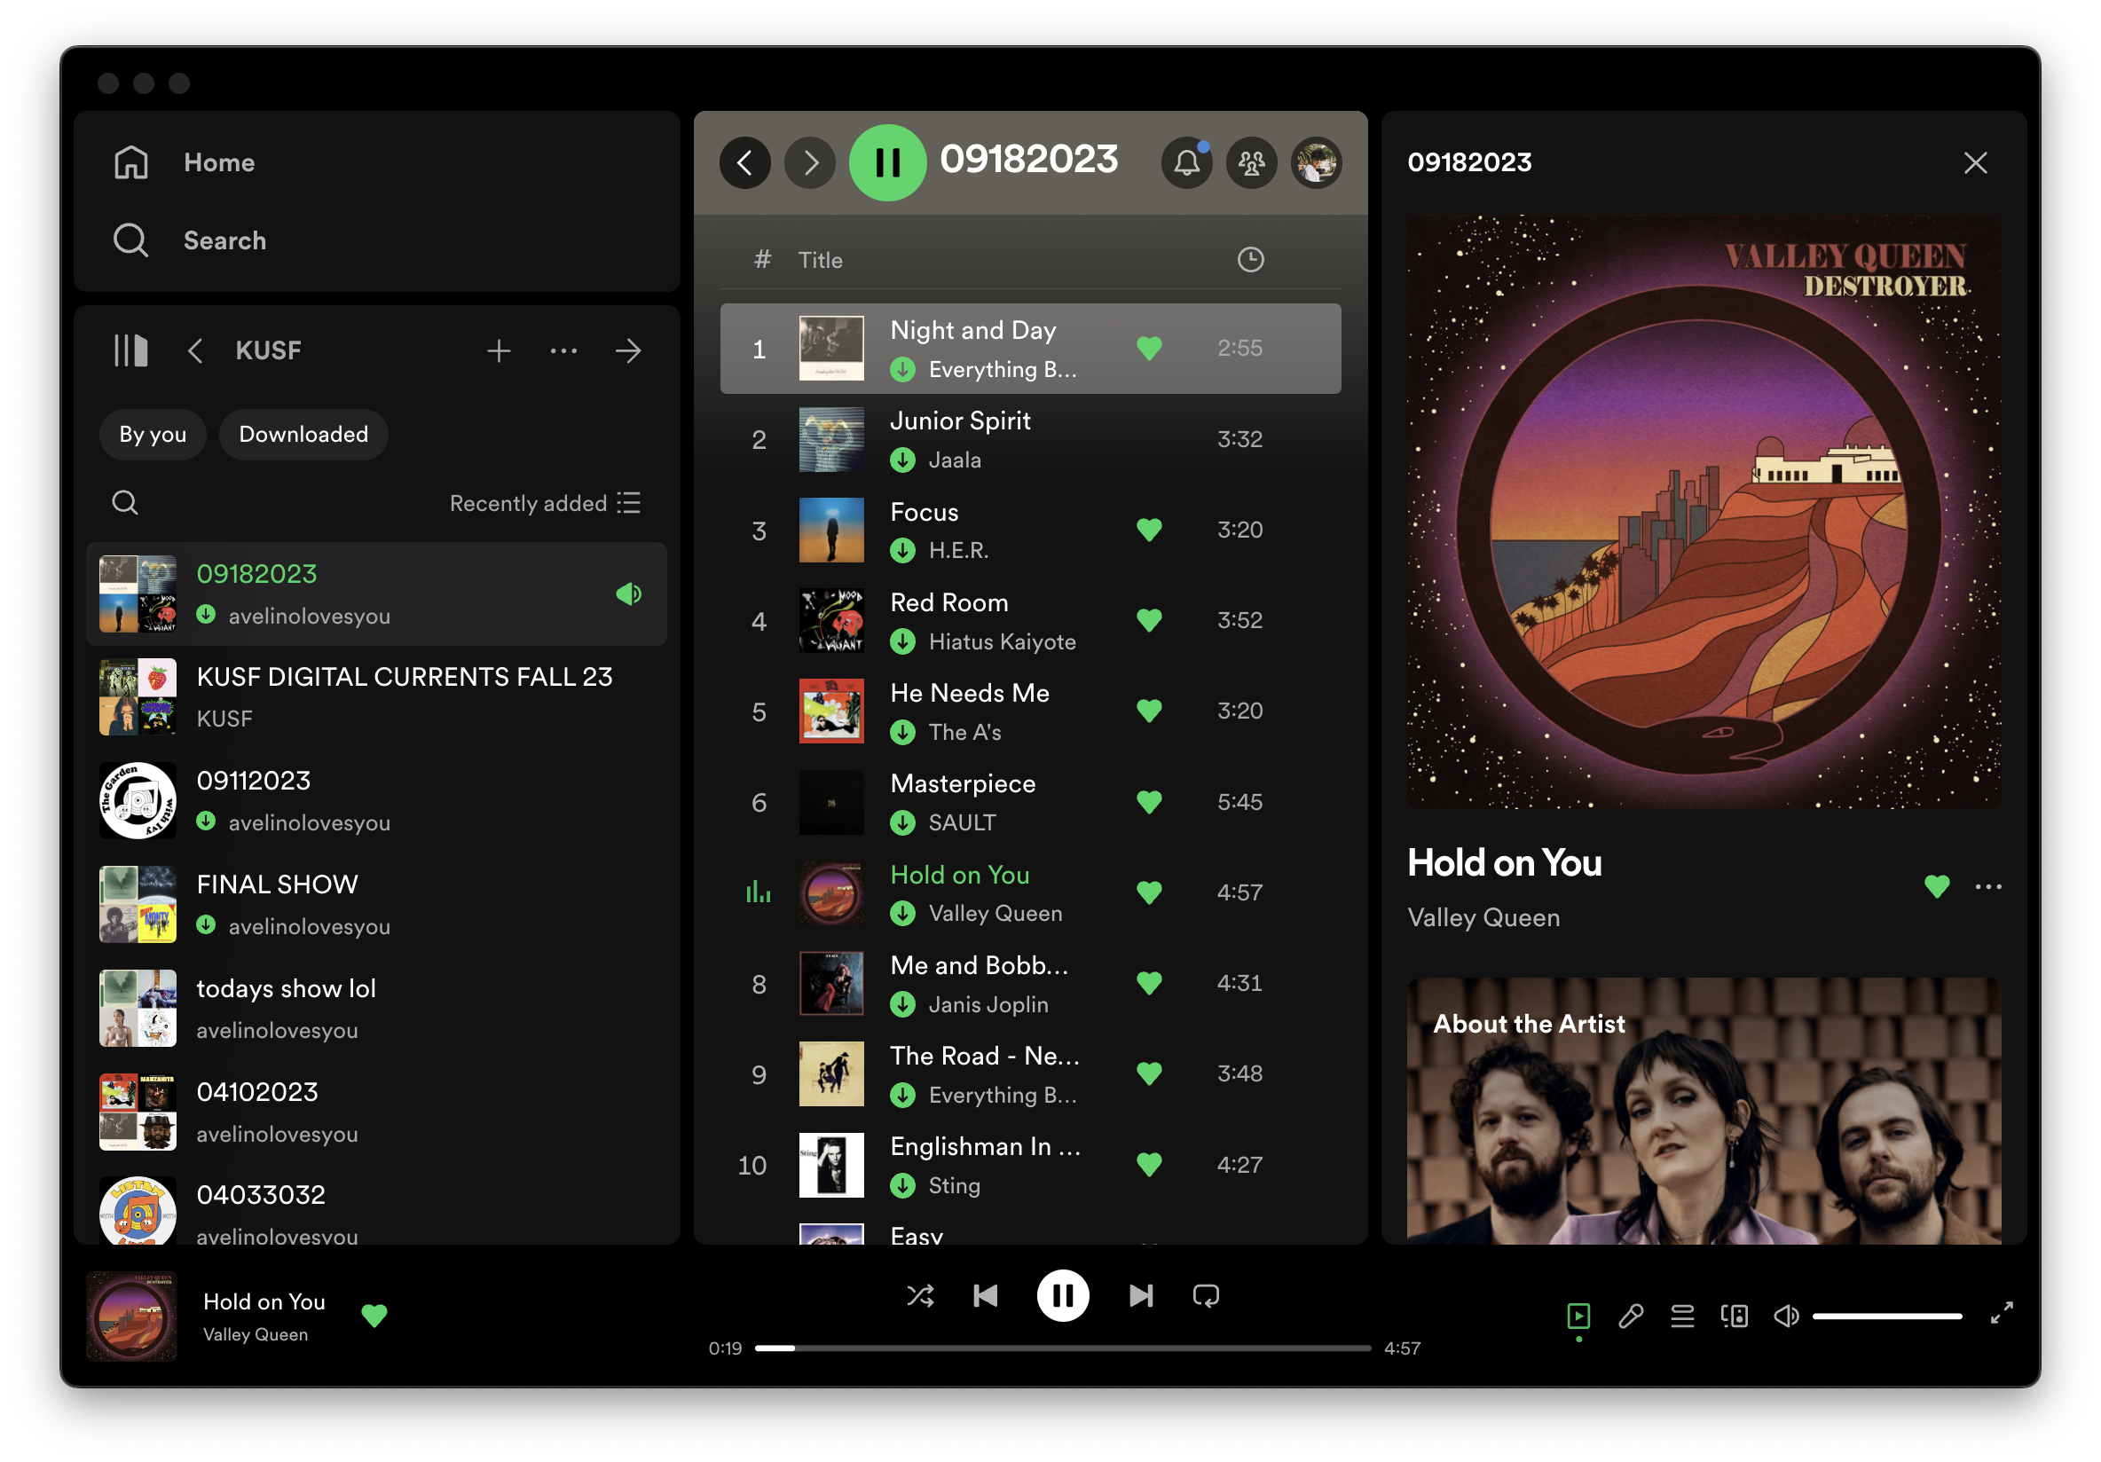Viewport: 2101px width, 1462px height.
Task: Click player bar album thumbnail
Action: (132, 1317)
